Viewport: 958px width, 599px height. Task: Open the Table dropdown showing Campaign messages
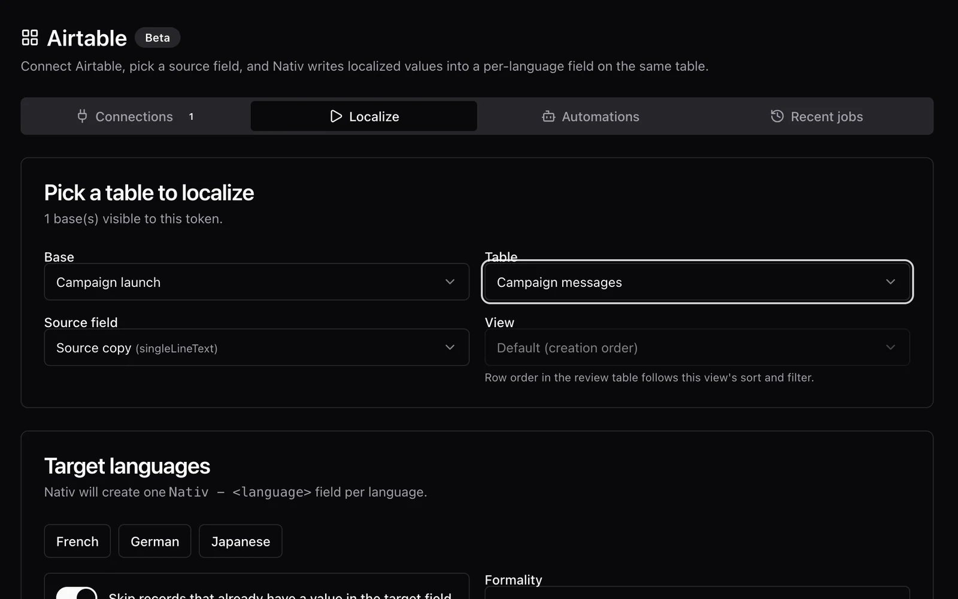point(698,282)
